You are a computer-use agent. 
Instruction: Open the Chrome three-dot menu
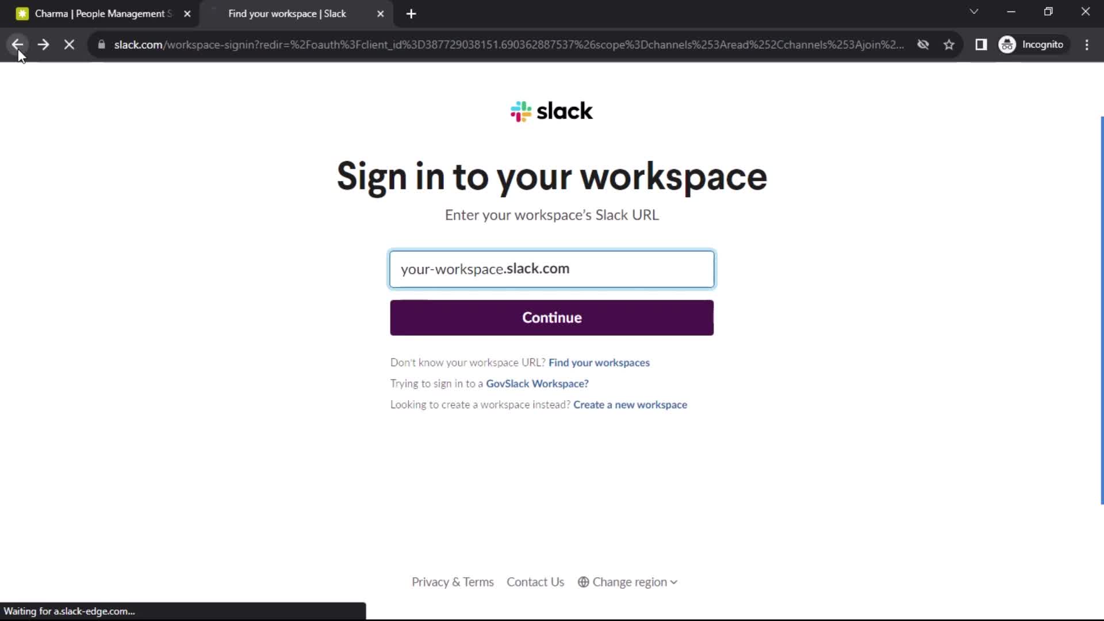tap(1087, 44)
